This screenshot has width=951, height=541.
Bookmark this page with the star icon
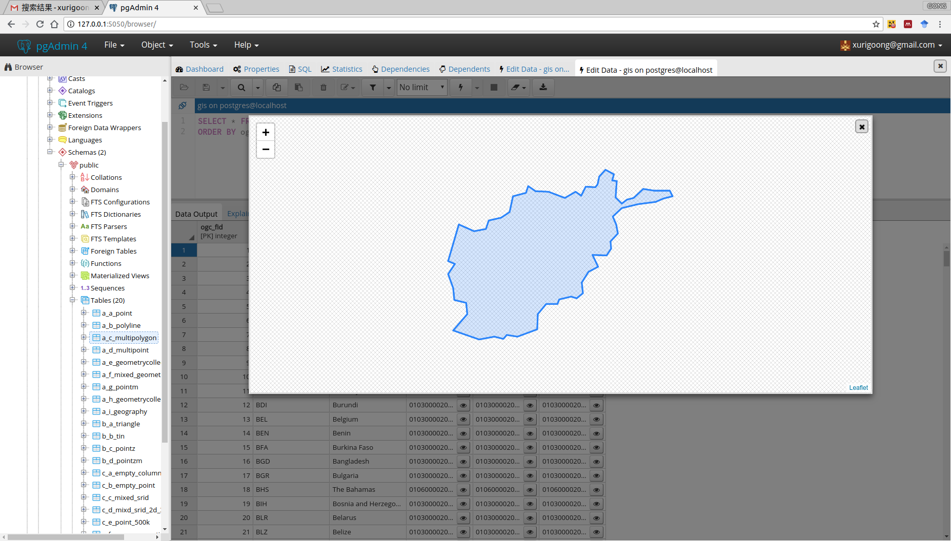coord(876,24)
